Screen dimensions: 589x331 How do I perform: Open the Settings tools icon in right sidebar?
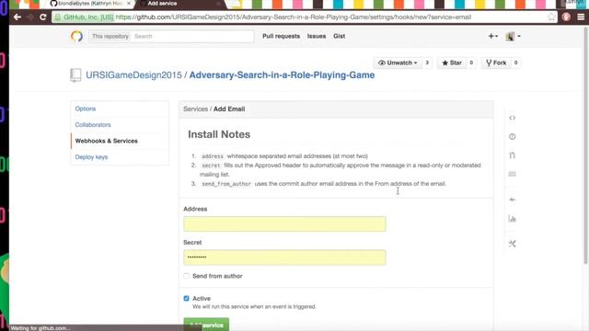(x=512, y=244)
